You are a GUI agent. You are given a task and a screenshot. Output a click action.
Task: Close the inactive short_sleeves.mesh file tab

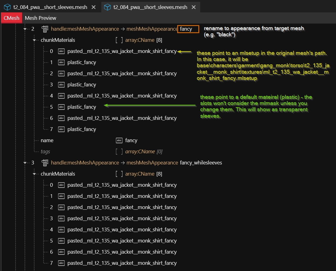(94, 7)
